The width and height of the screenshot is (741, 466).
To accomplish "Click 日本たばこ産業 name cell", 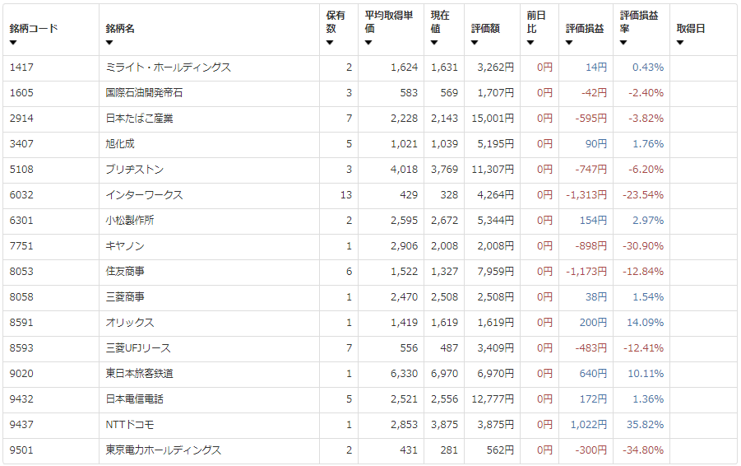I will point(140,119).
